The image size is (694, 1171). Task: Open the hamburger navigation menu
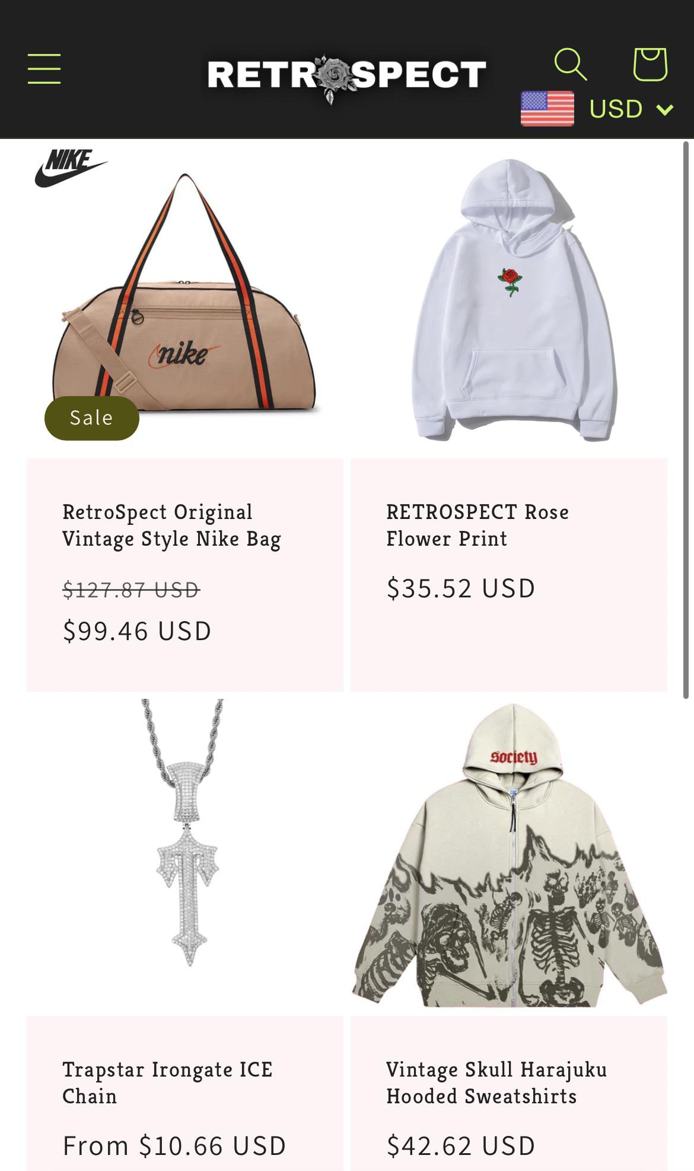pyautogui.click(x=44, y=69)
